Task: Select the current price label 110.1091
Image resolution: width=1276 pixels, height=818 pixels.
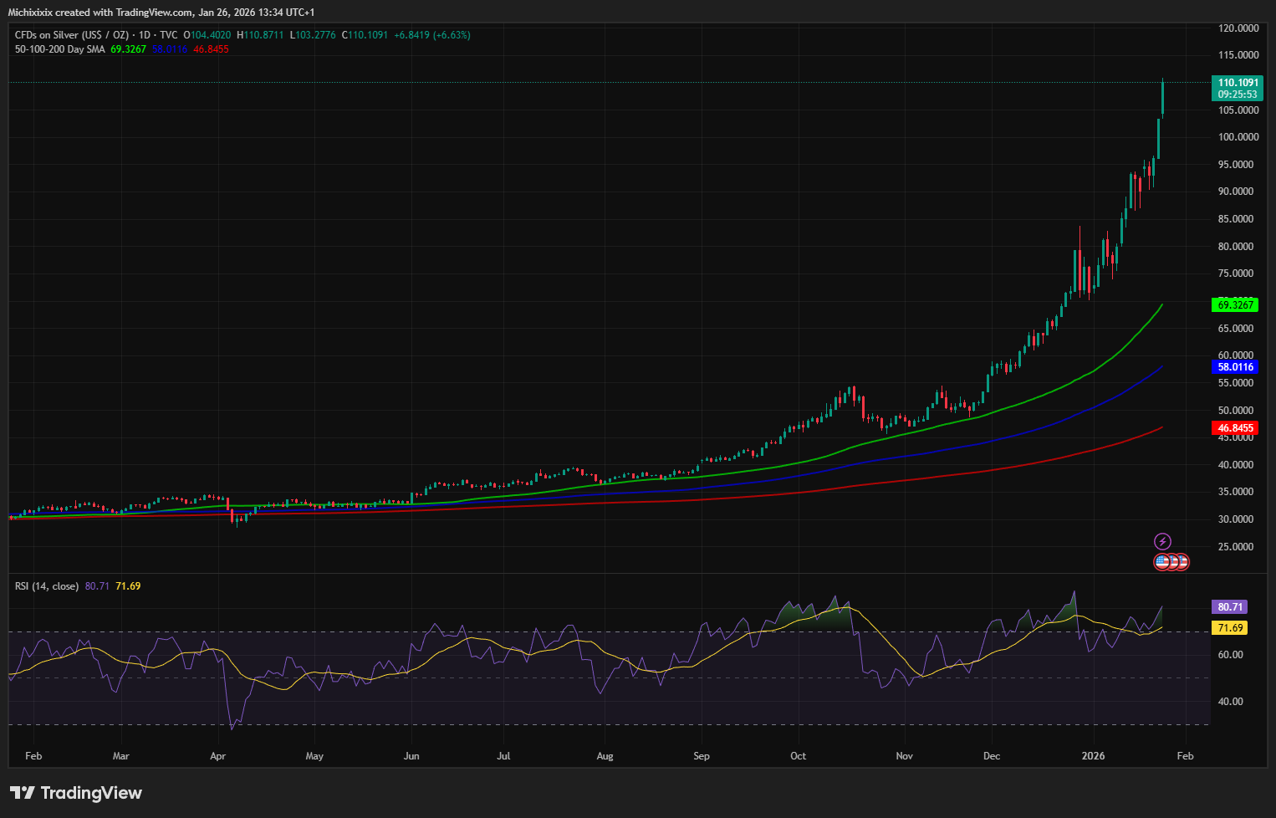Action: pos(1237,83)
